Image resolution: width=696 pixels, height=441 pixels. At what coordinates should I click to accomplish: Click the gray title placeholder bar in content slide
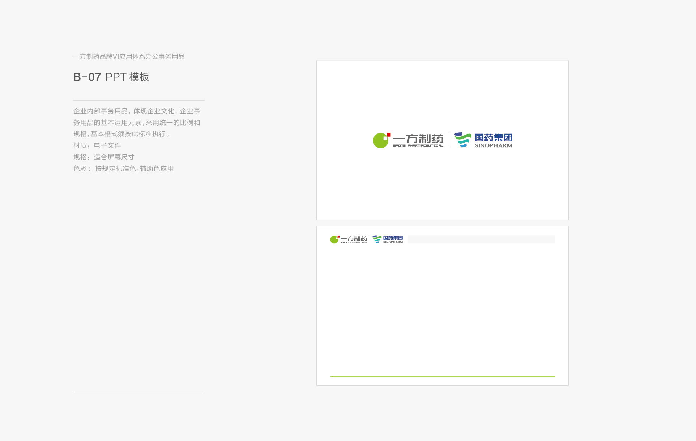click(x=481, y=239)
